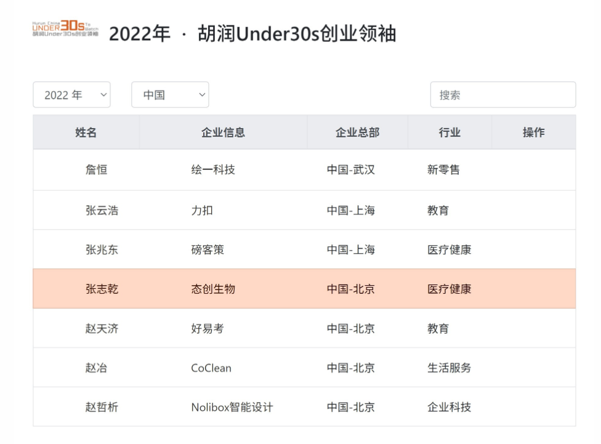Click 教育 in 赵天济 row
Image resolution: width=601 pixels, height=444 pixels.
(x=438, y=328)
